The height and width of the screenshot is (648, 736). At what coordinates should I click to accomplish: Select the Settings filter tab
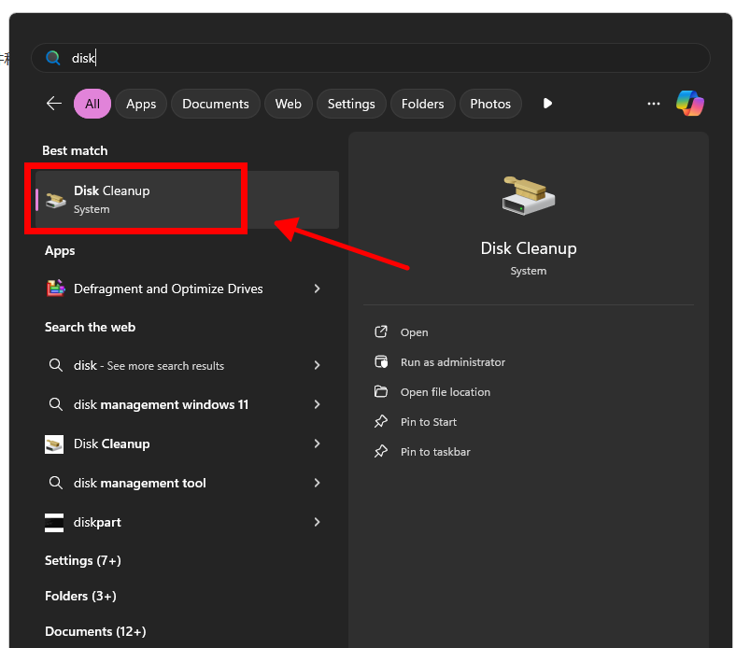[351, 104]
